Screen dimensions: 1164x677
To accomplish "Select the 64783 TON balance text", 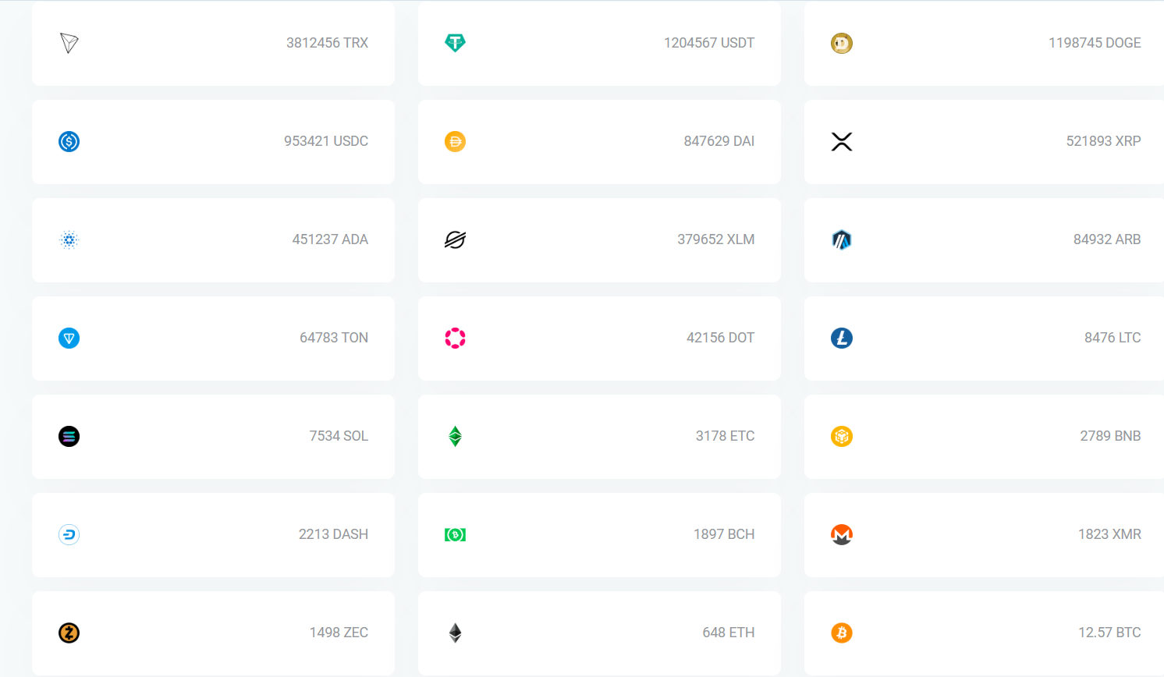I will [x=333, y=338].
